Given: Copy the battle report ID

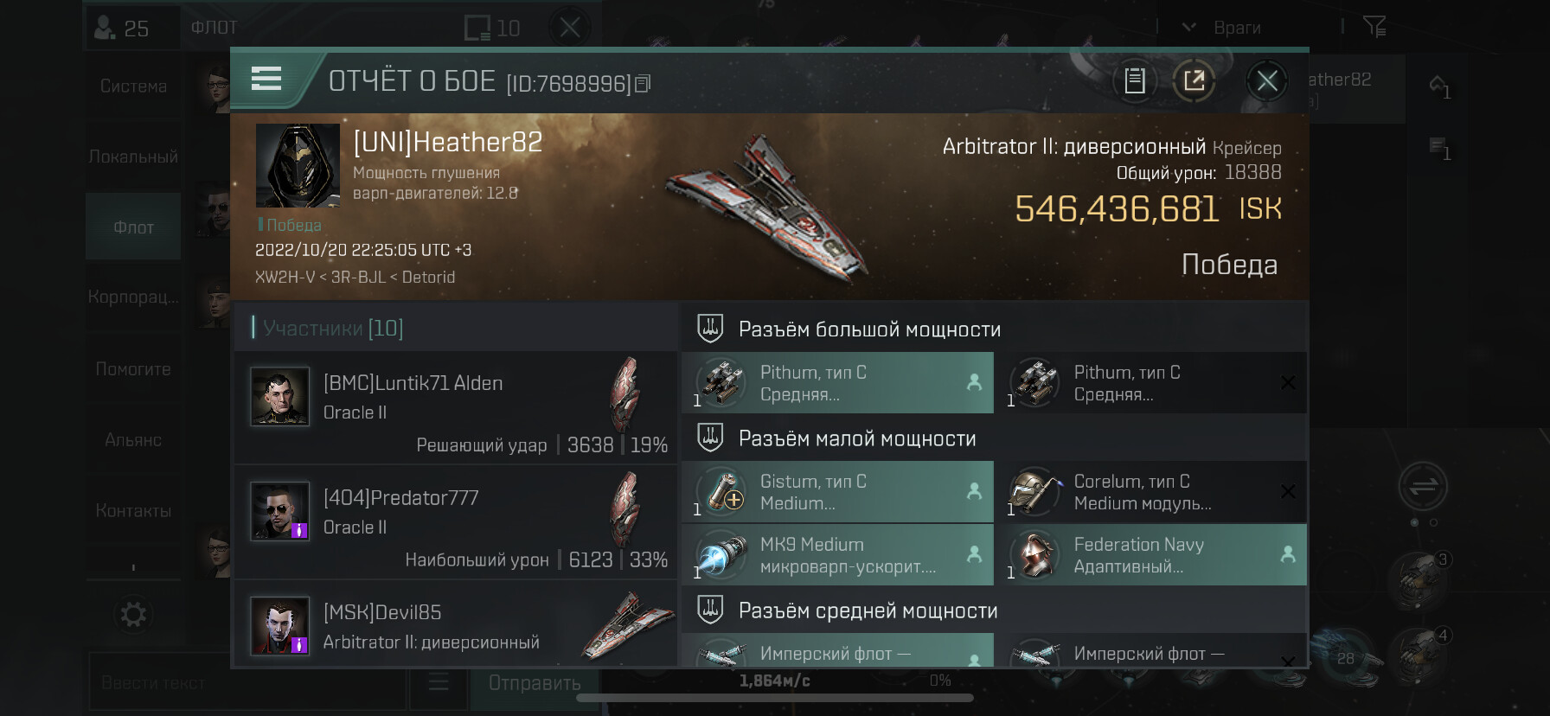Looking at the screenshot, I should (643, 84).
